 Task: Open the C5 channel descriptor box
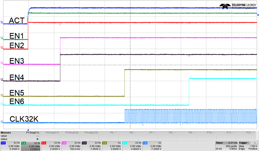(x=91, y=146)
